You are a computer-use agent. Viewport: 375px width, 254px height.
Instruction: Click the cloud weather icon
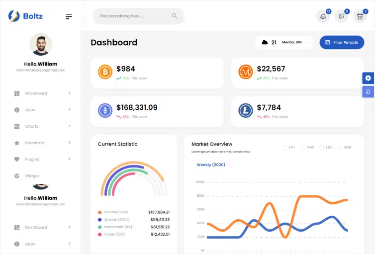pos(265,42)
